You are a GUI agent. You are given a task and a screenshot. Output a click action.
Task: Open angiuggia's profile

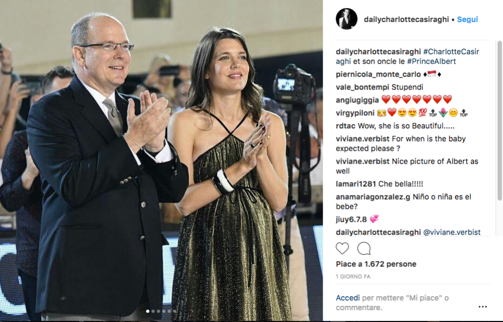point(357,100)
